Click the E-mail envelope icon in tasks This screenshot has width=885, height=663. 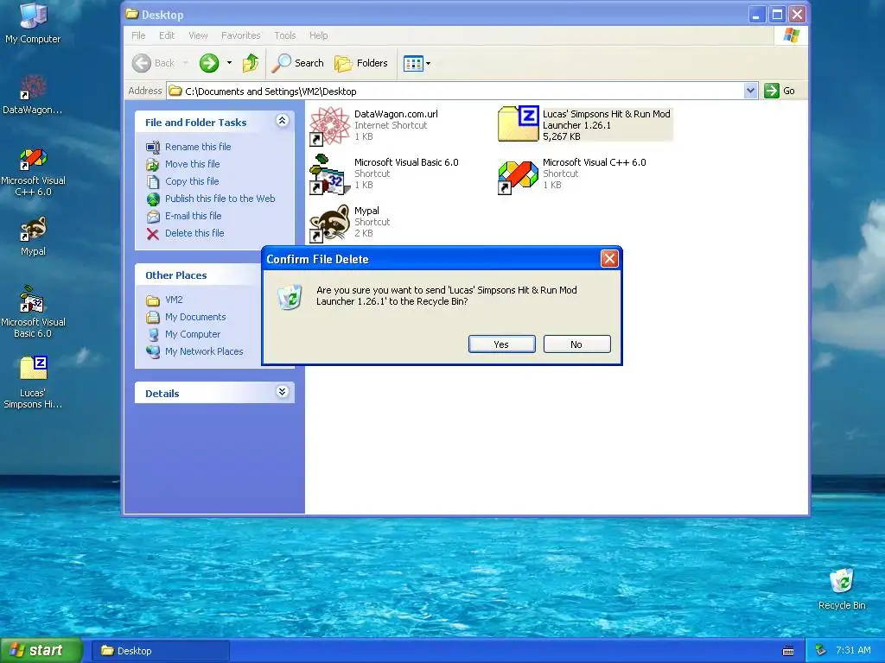point(153,217)
